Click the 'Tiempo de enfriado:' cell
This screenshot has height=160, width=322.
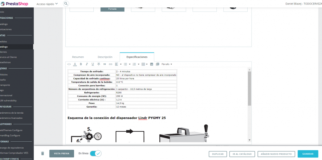tap(91, 71)
